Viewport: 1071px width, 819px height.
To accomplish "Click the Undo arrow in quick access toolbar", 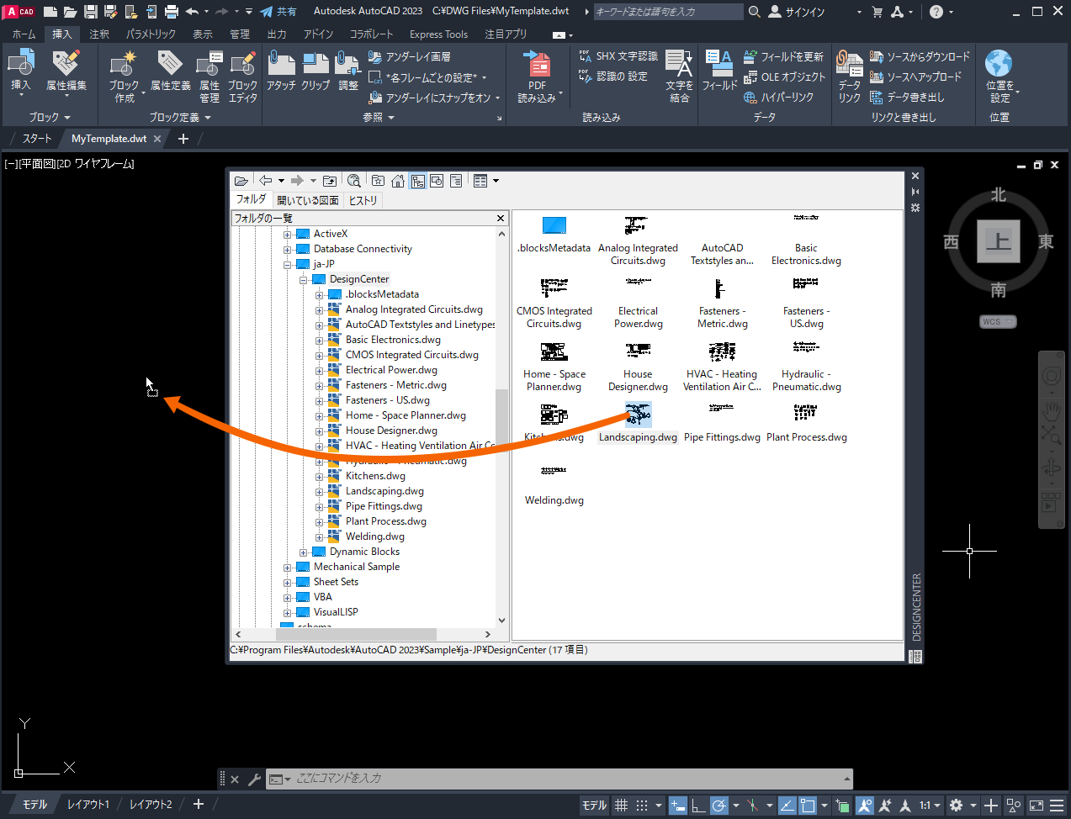I will [193, 12].
